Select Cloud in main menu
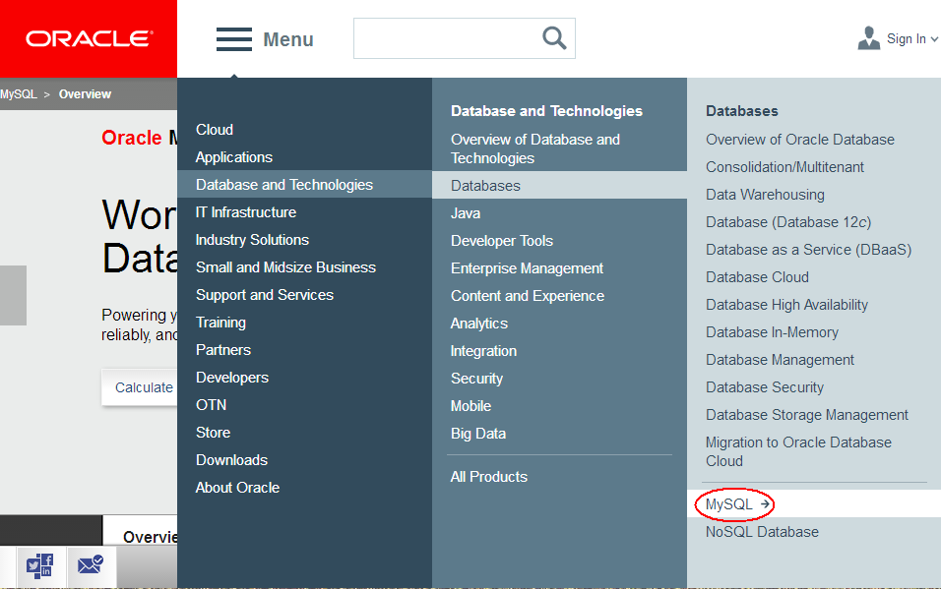 [x=215, y=130]
